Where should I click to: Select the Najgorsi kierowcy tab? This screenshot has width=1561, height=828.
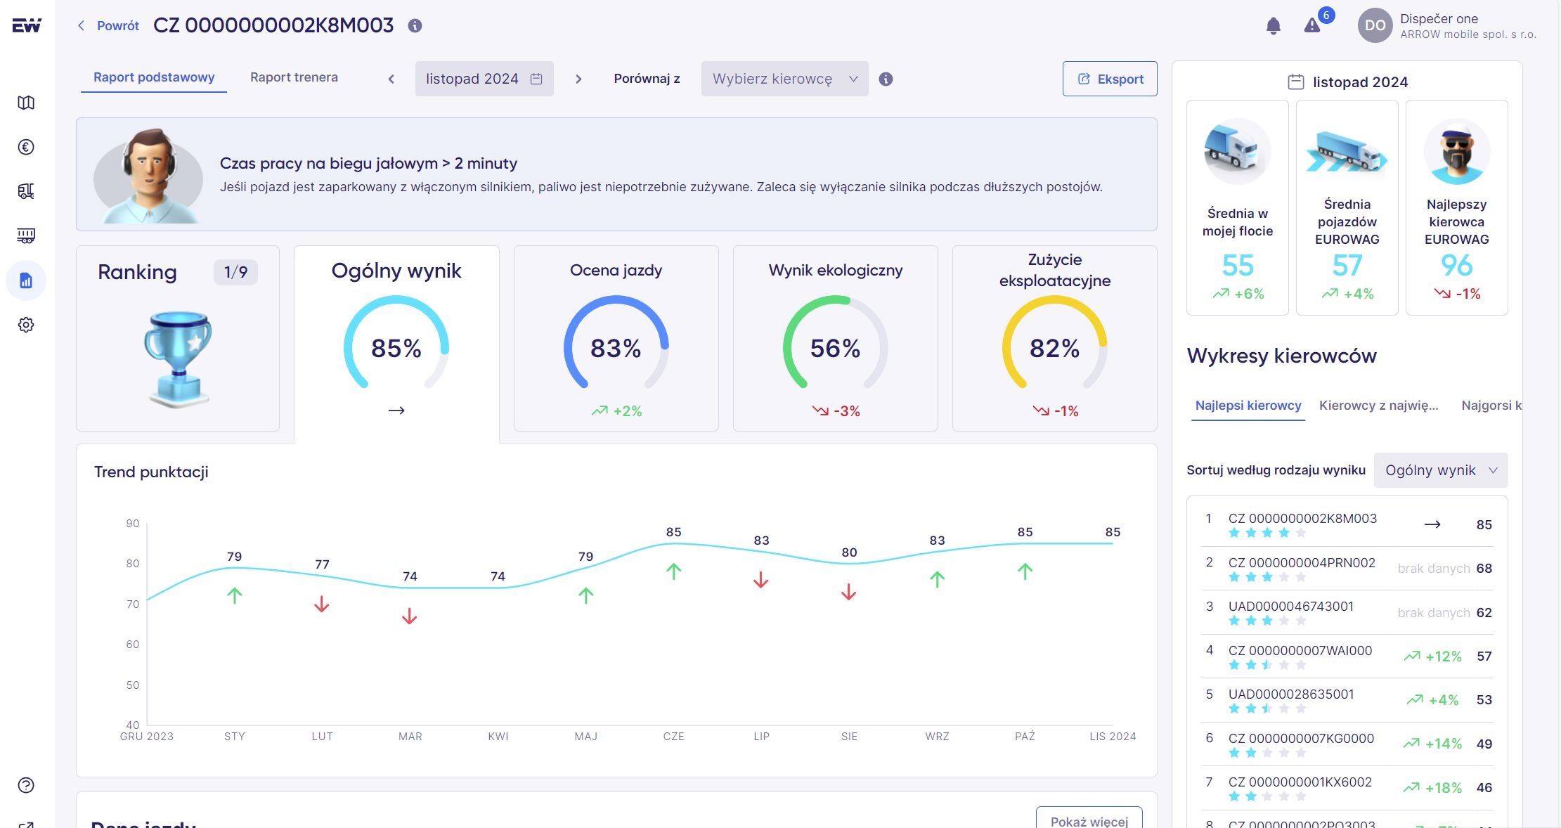[1491, 406]
